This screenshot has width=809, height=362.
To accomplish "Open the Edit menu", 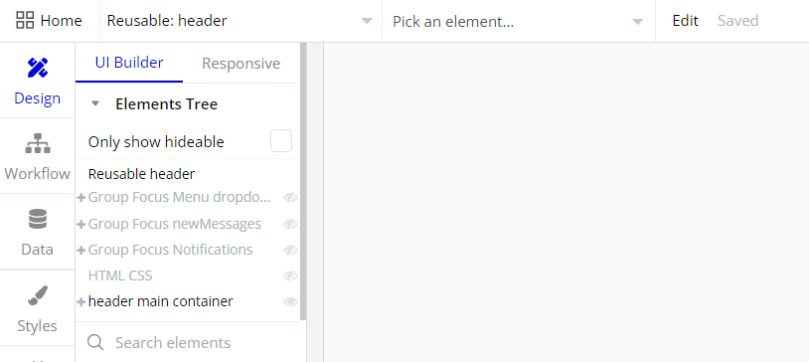I will [x=685, y=21].
